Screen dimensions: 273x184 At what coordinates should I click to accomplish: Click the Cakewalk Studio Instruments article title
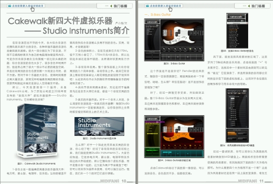point(68,26)
